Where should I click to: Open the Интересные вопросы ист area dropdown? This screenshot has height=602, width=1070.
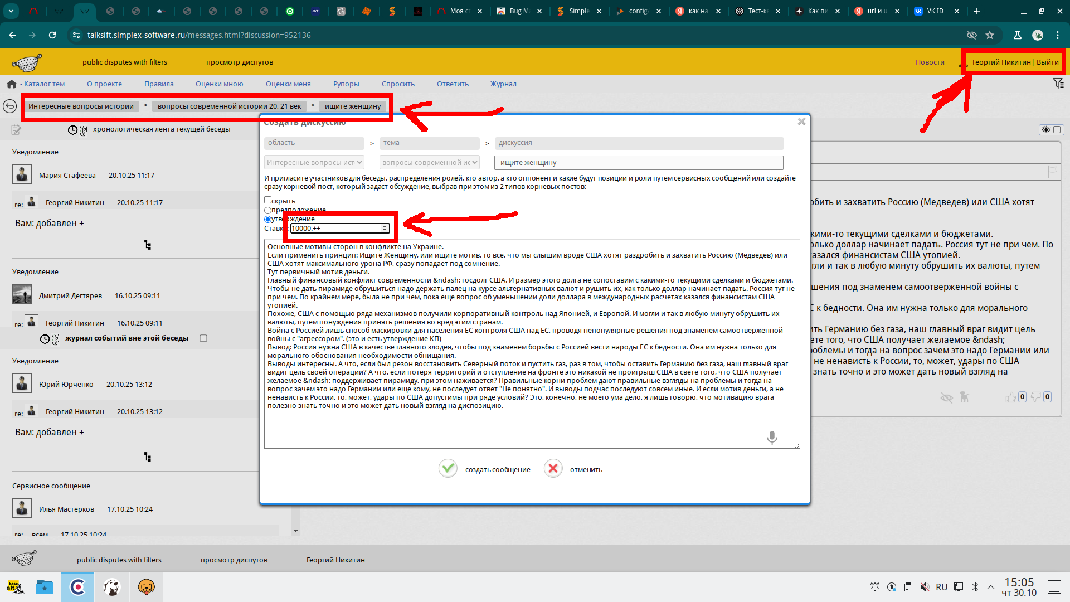click(314, 163)
